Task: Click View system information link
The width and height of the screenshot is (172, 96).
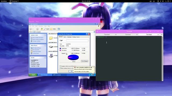Action: pos(38,38)
